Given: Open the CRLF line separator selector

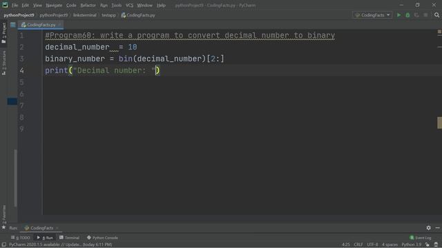Looking at the screenshot, I should pos(358,245).
